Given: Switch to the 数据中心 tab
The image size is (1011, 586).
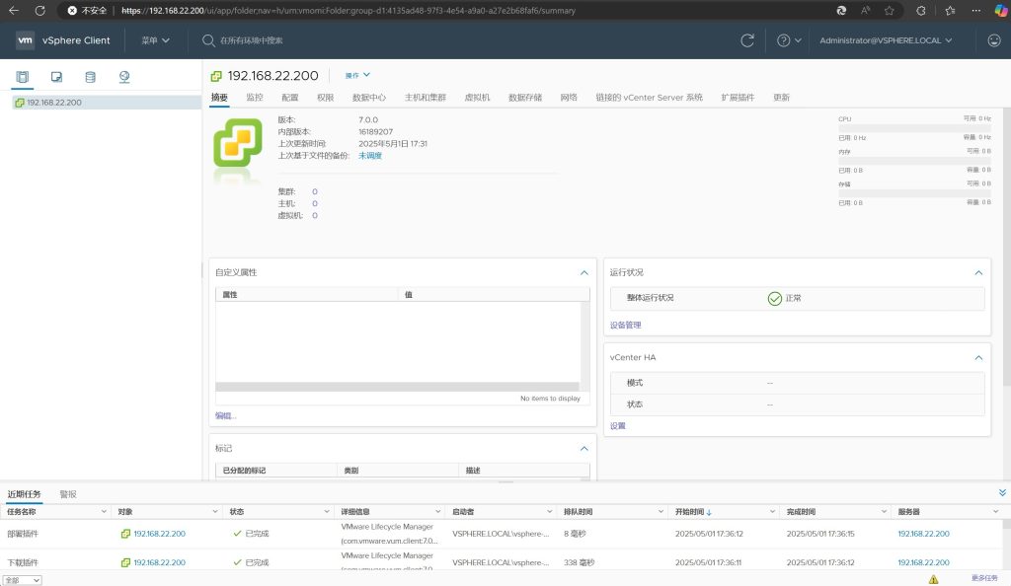Looking at the screenshot, I should (369, 98).
